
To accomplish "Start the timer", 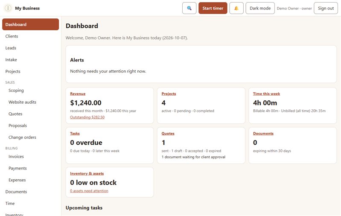I will (213, 8).
